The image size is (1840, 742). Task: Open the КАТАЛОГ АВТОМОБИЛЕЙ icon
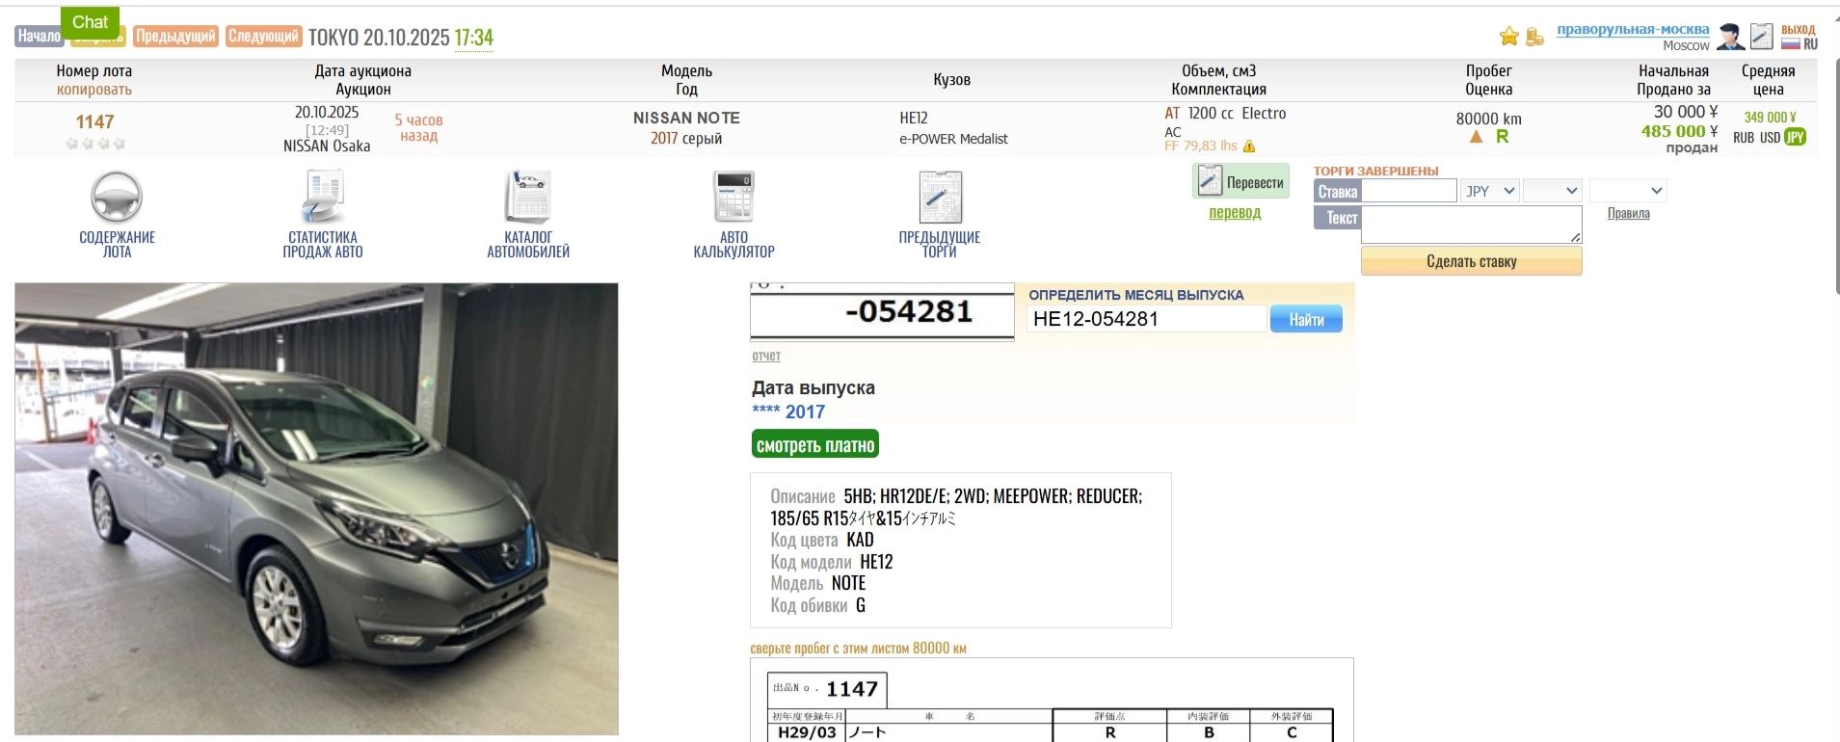click(528, 198)
